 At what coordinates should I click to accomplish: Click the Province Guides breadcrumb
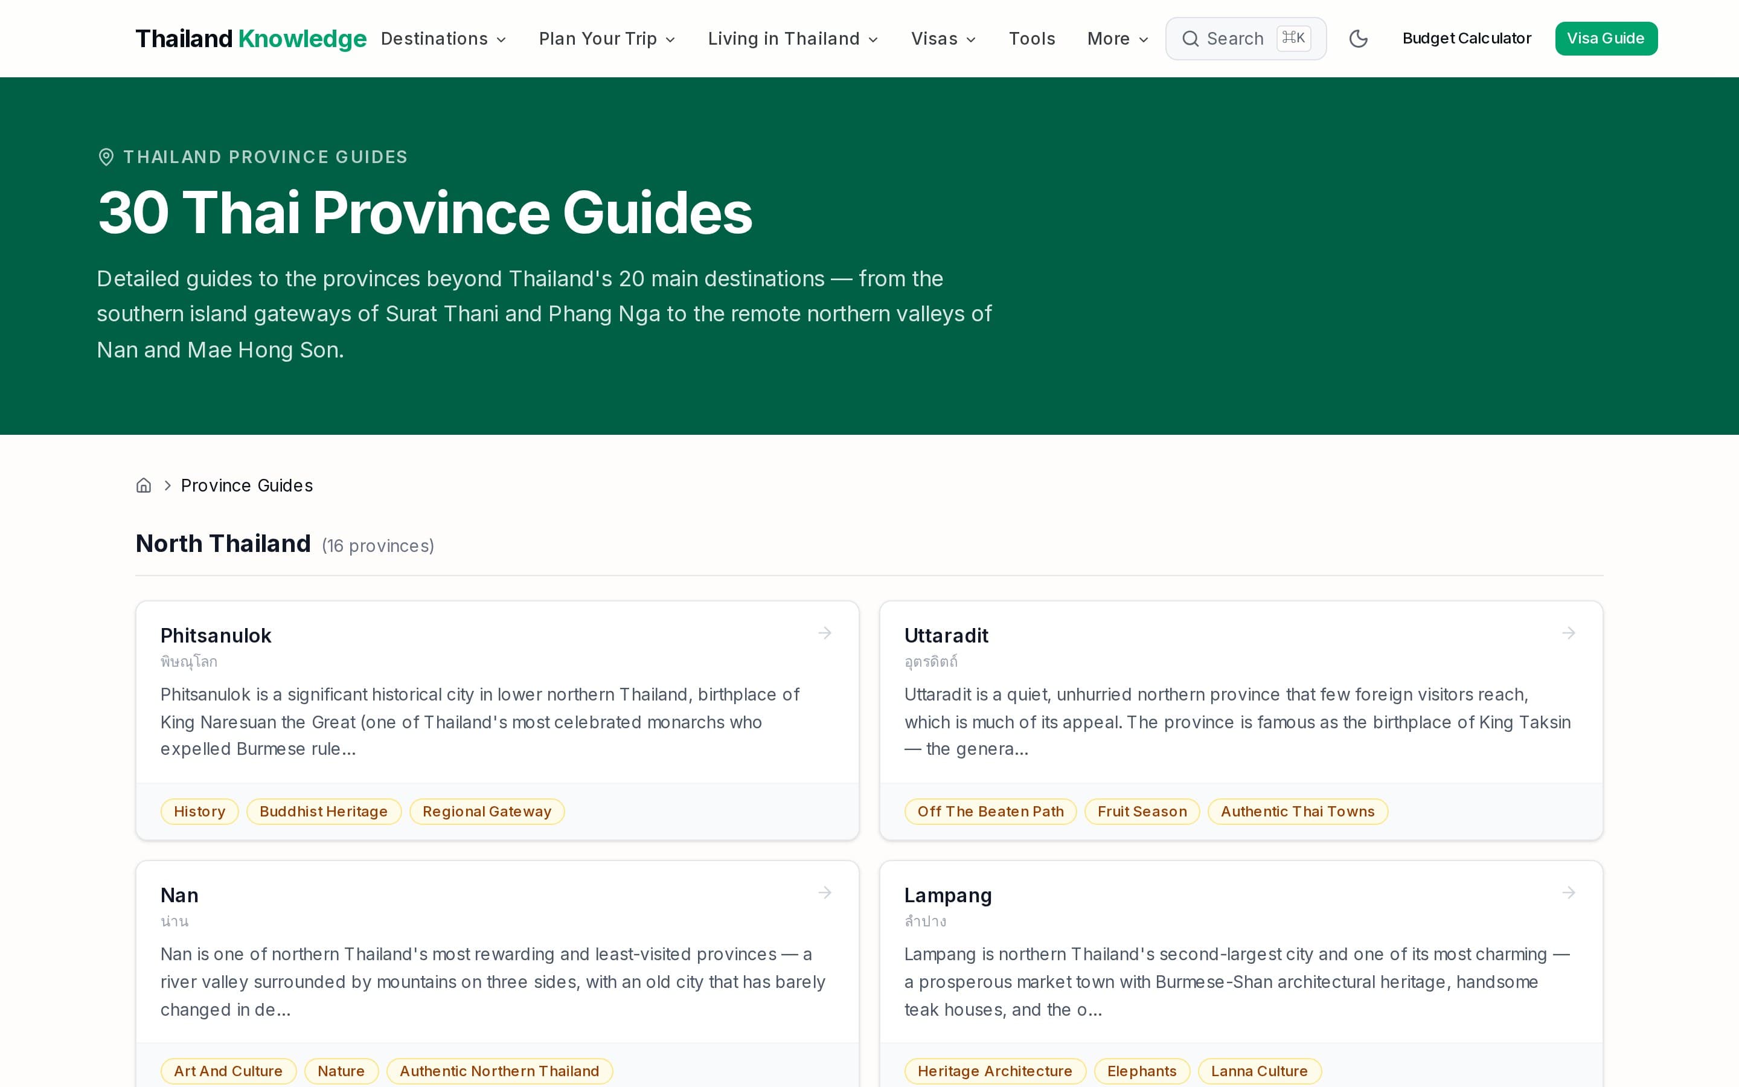(x=246, y=486)
